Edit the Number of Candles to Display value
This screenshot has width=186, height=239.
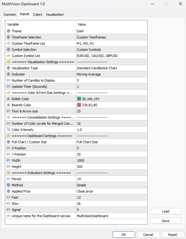[x=111, y=80]
